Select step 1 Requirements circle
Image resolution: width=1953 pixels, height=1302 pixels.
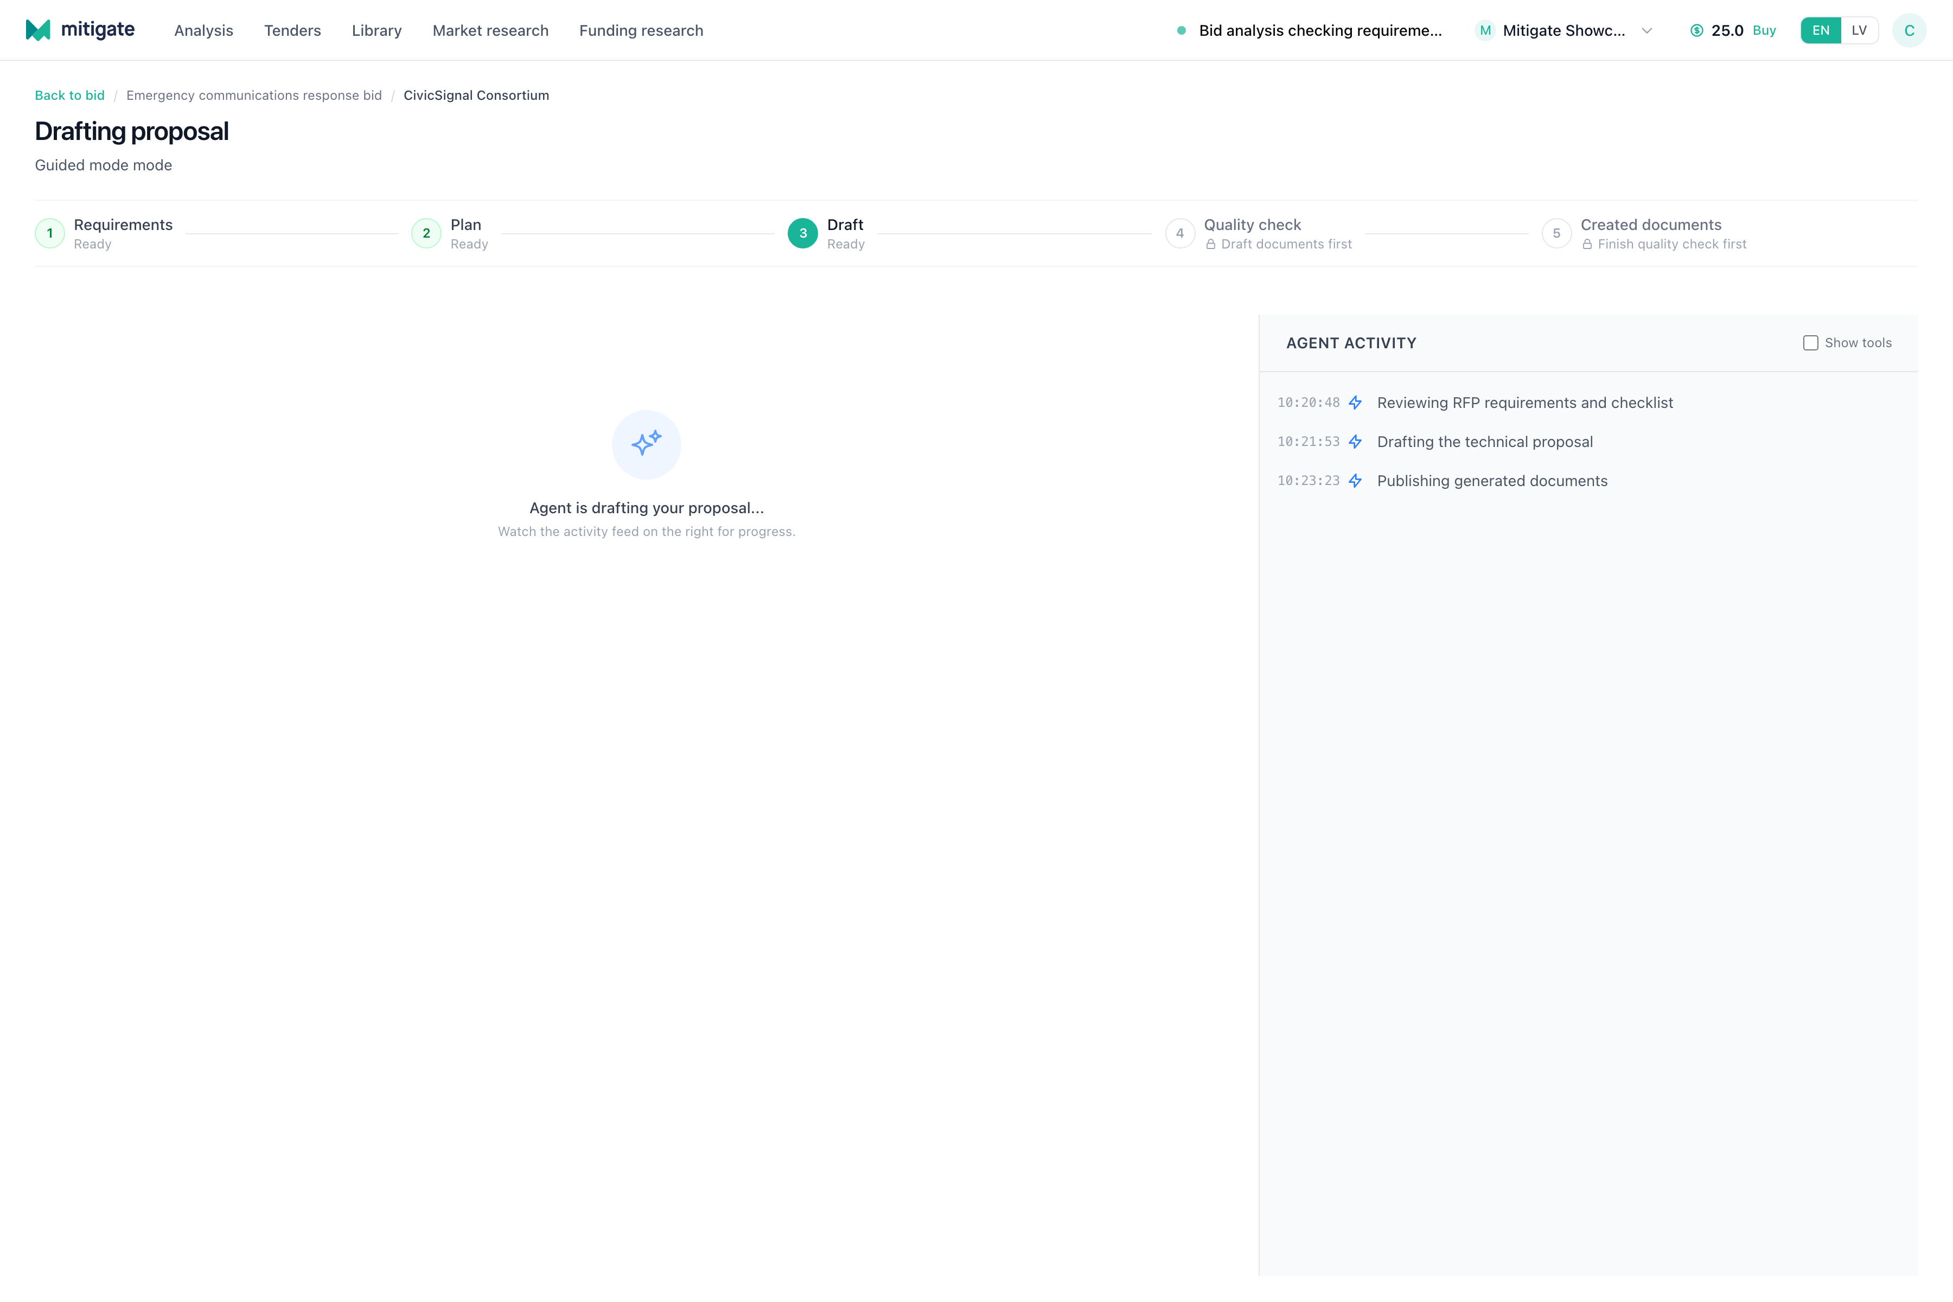coord(50,233)
